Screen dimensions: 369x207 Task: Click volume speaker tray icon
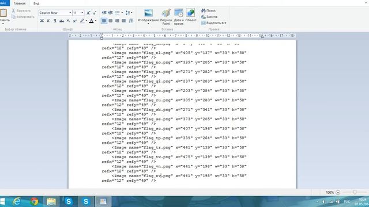(x=323, y=202)
